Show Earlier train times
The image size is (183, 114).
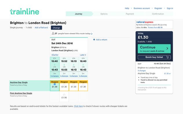click(55, 55)
